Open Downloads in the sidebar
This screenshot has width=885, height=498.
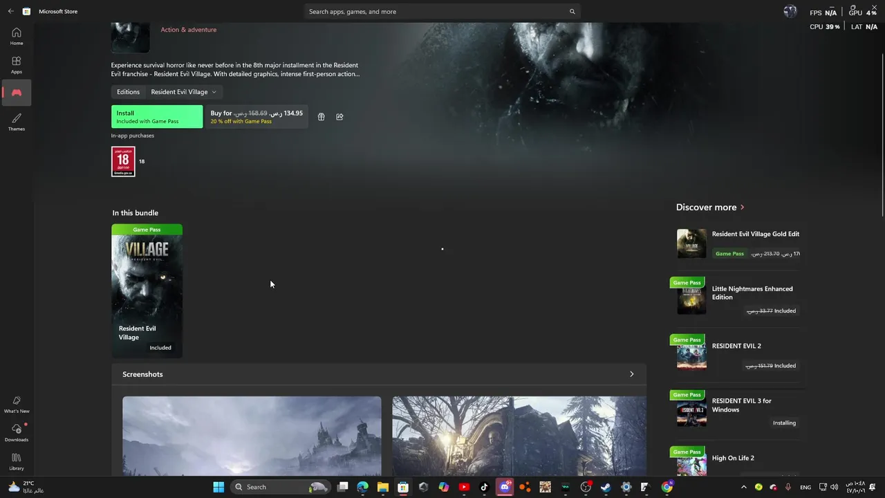(17, 433)
